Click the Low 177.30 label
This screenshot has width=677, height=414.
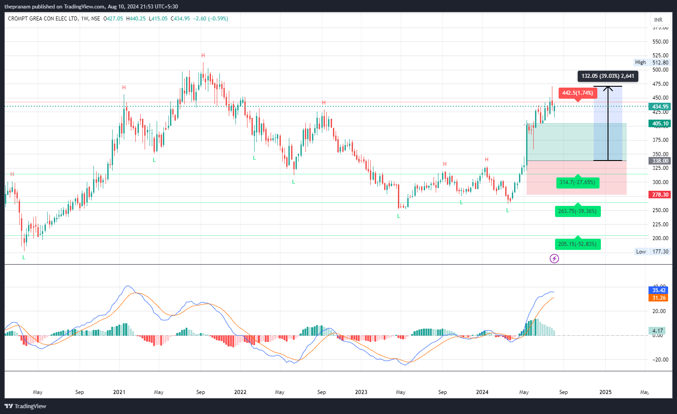pos(652,252)
